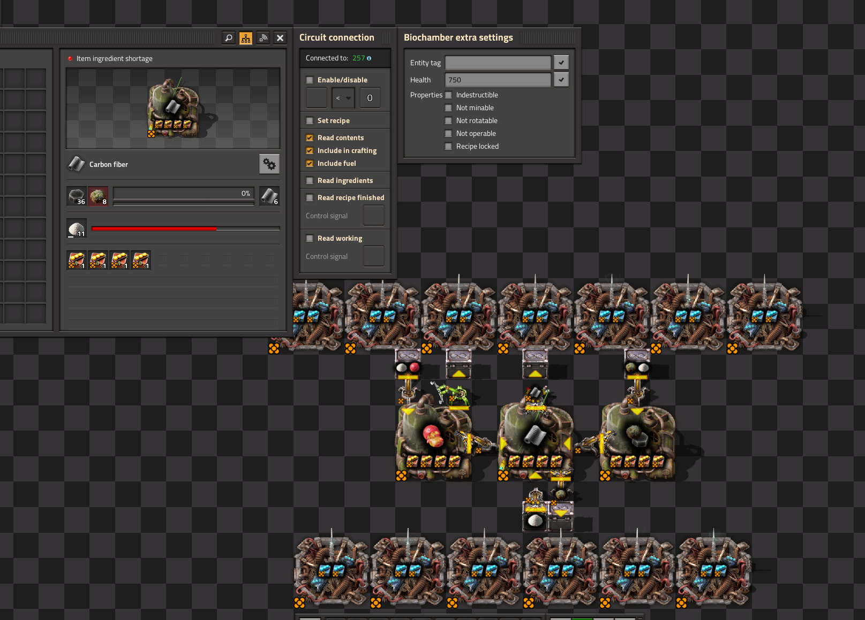Viewport: 865px width, 620px height.
Task: Click the condition signal slot
Action: 317,98
